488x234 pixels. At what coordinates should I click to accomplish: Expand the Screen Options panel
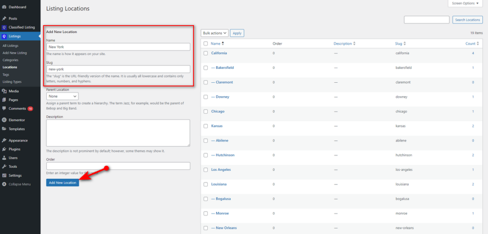pyautogui.click(x=465, y=3)
